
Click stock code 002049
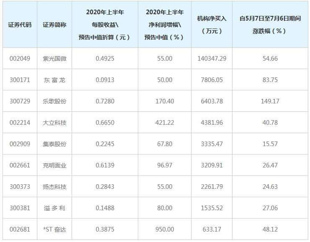point(20,59)
